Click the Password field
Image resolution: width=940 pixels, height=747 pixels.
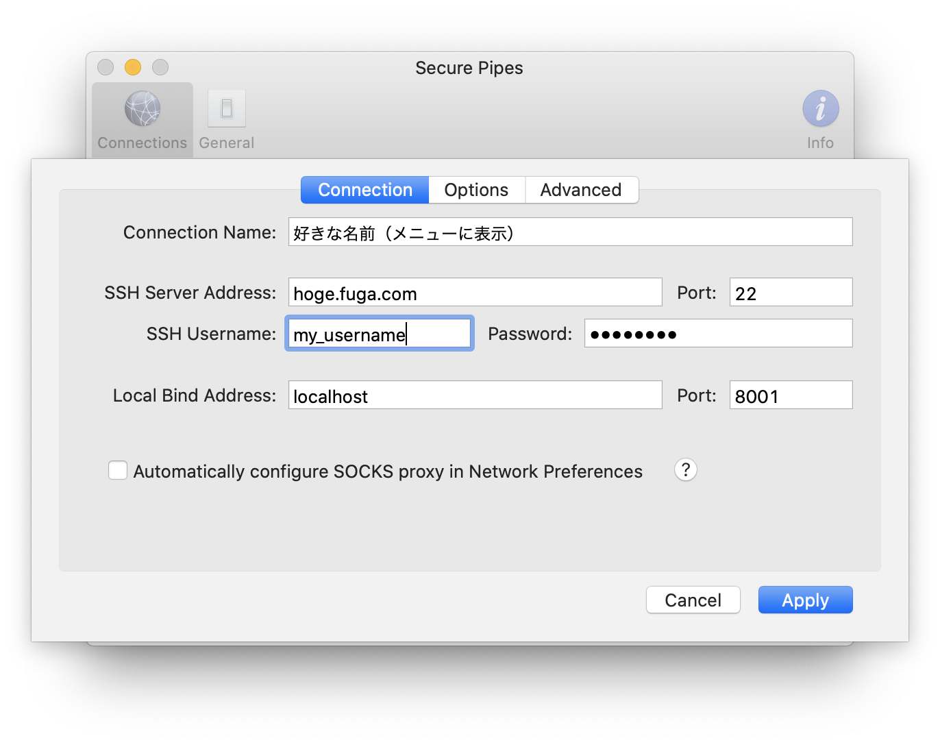tap(719, 334)
